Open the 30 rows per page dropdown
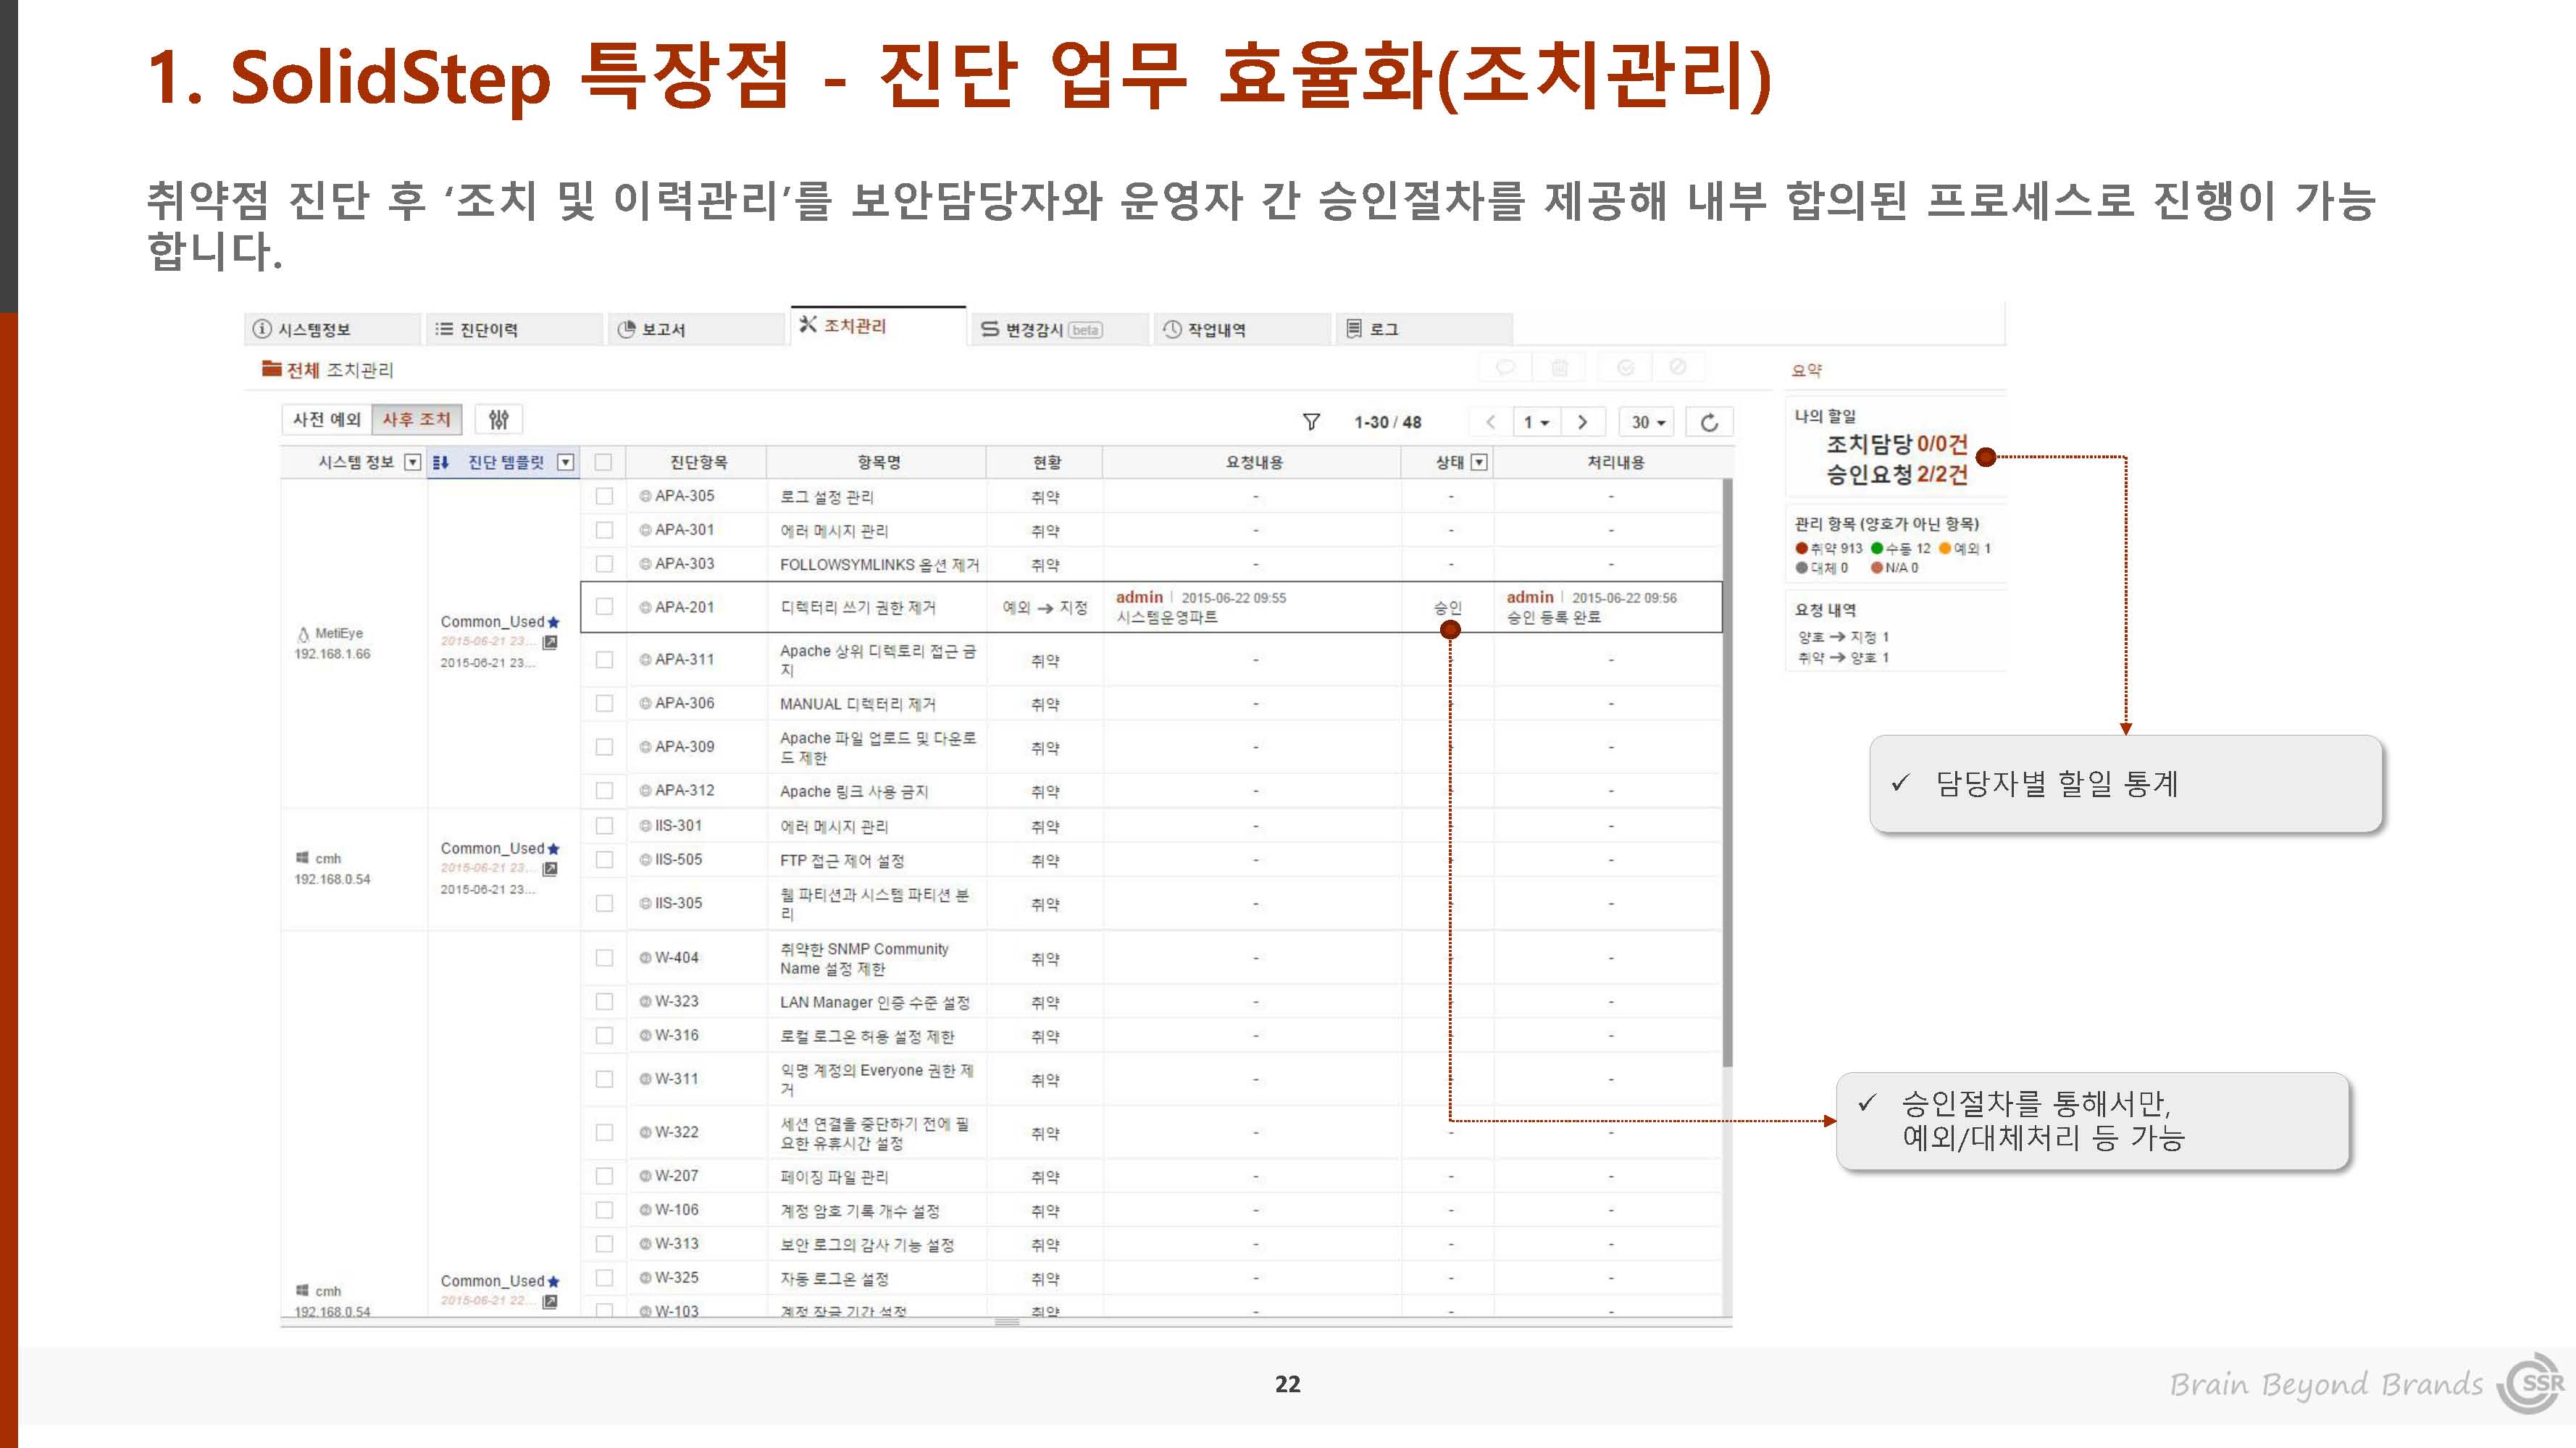Viewport: 2576px width, 1448px height. [x=1648, y=421]
